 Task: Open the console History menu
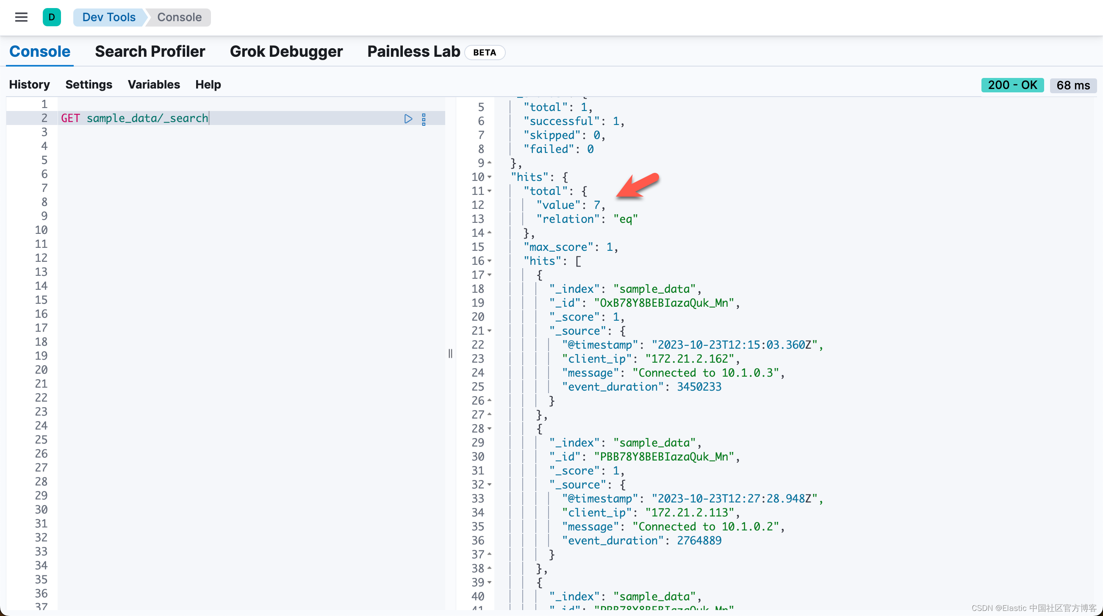coord(29,84)
